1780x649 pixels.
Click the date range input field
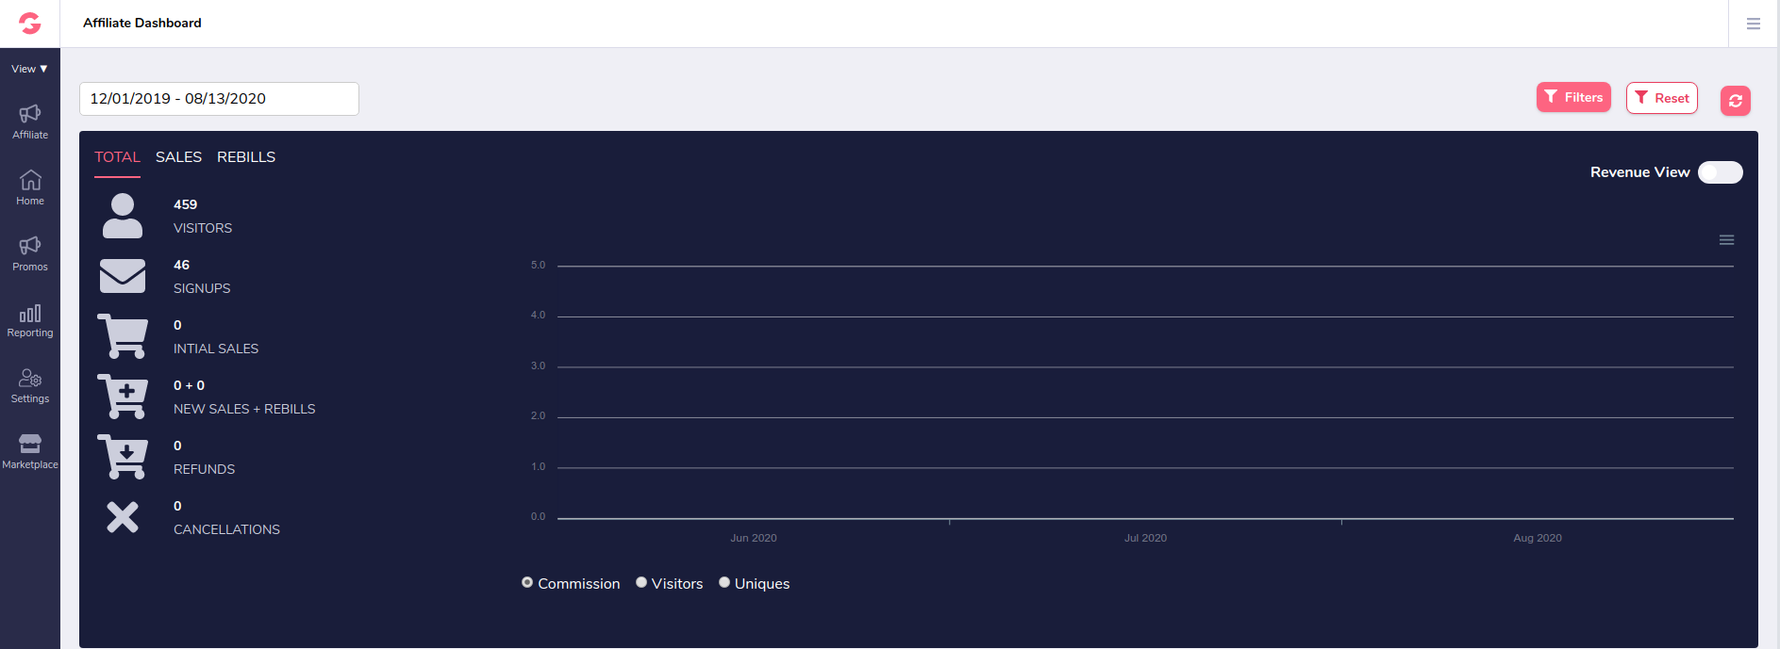pos(219,99)
